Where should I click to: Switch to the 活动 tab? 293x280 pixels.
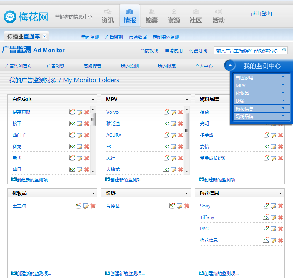click(x=219, y=16)
